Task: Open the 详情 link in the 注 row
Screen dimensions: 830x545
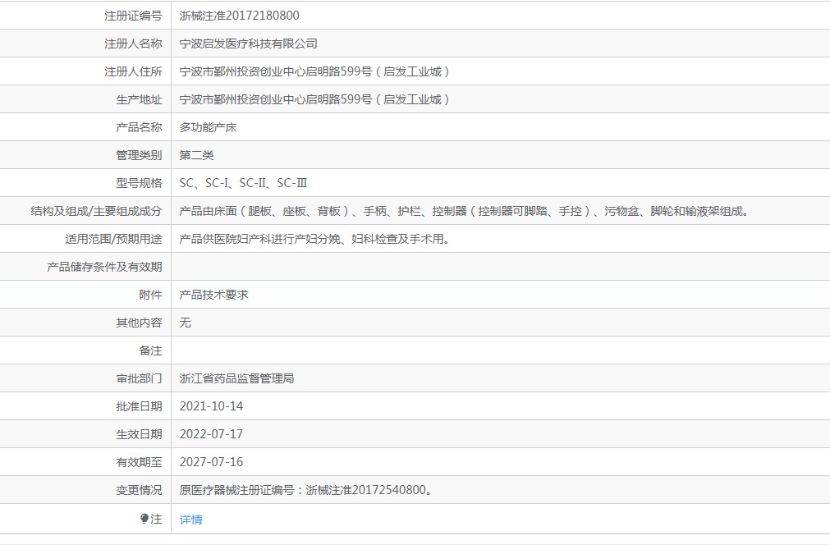Action: [190, 520]
